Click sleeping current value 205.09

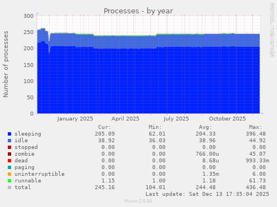105,134
